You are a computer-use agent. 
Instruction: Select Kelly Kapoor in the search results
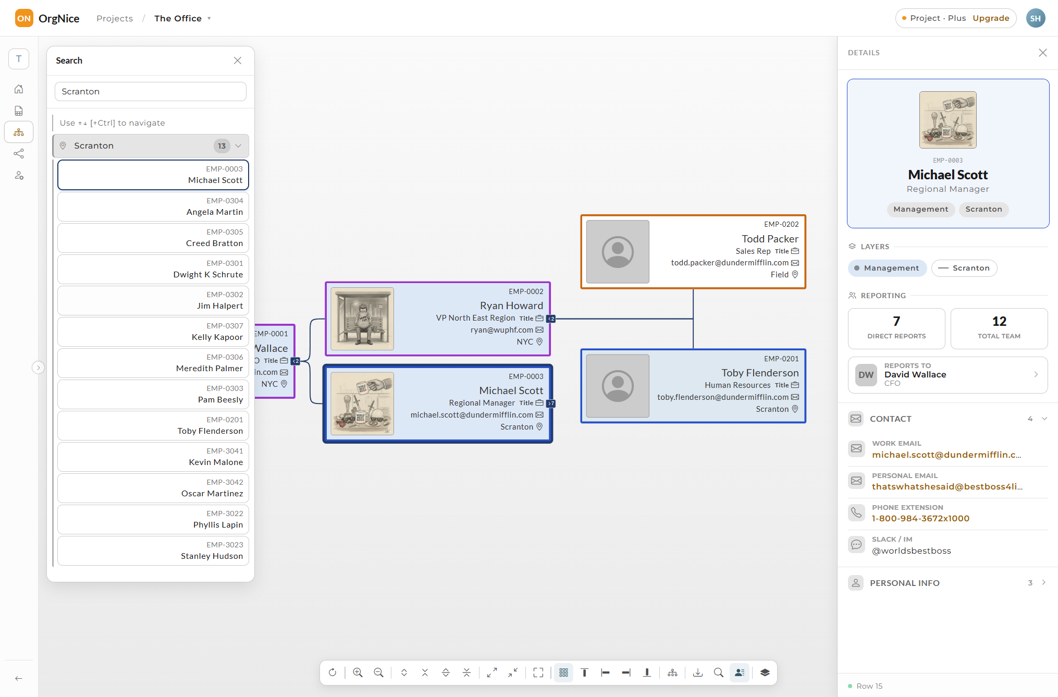click(153, 332)
